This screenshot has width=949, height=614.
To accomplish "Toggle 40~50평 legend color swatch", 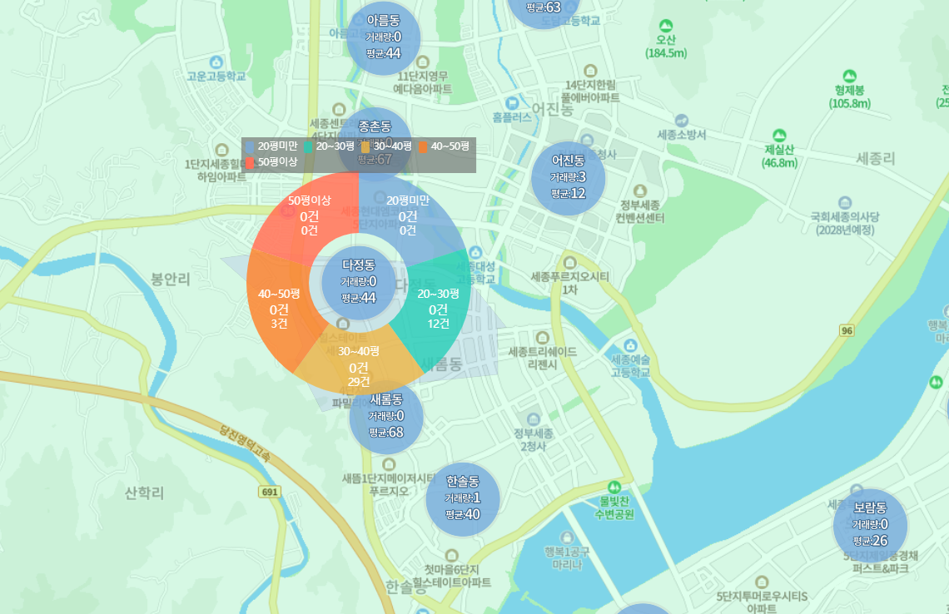I will point(423,146).
